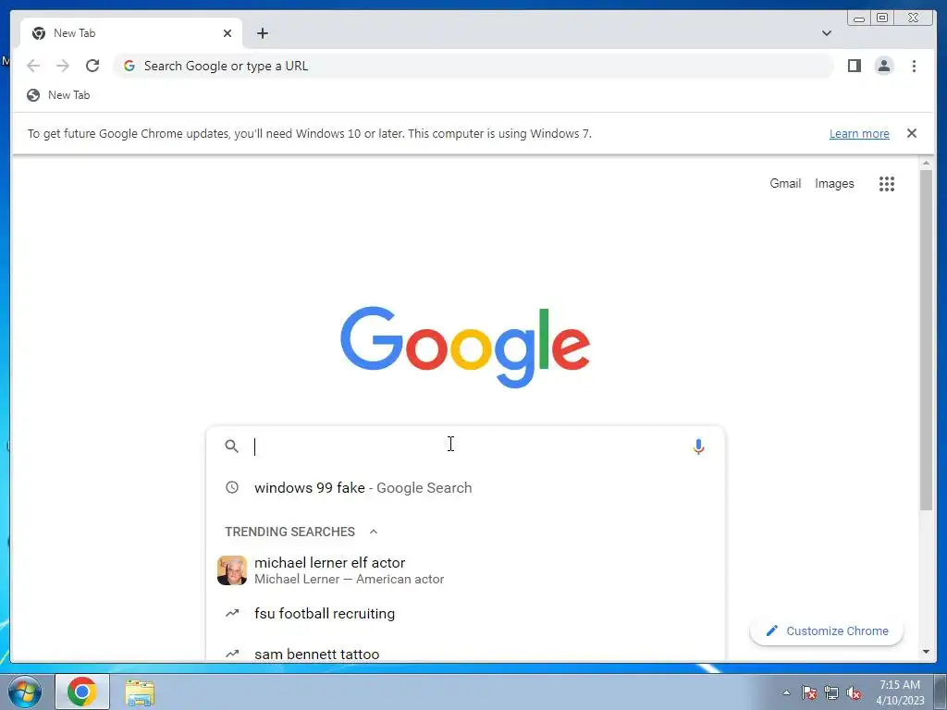947x710 pixels.
Task: Open a new tab with plus button
Action: coord(262,33)
